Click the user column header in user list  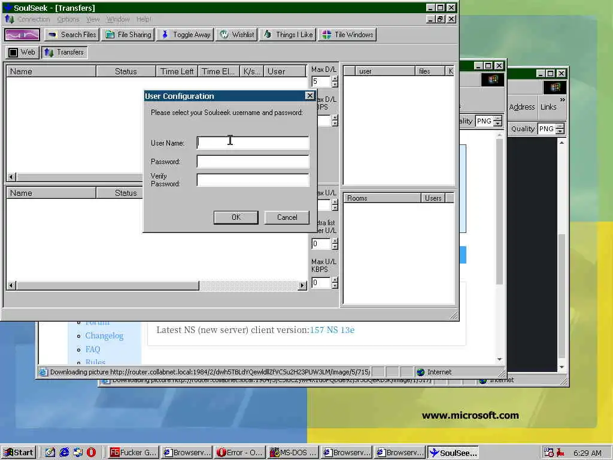pos(385,71)
